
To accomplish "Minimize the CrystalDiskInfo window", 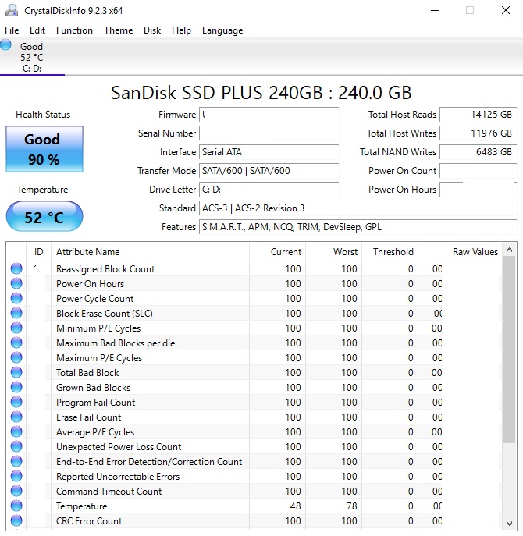I will (435, 11).
